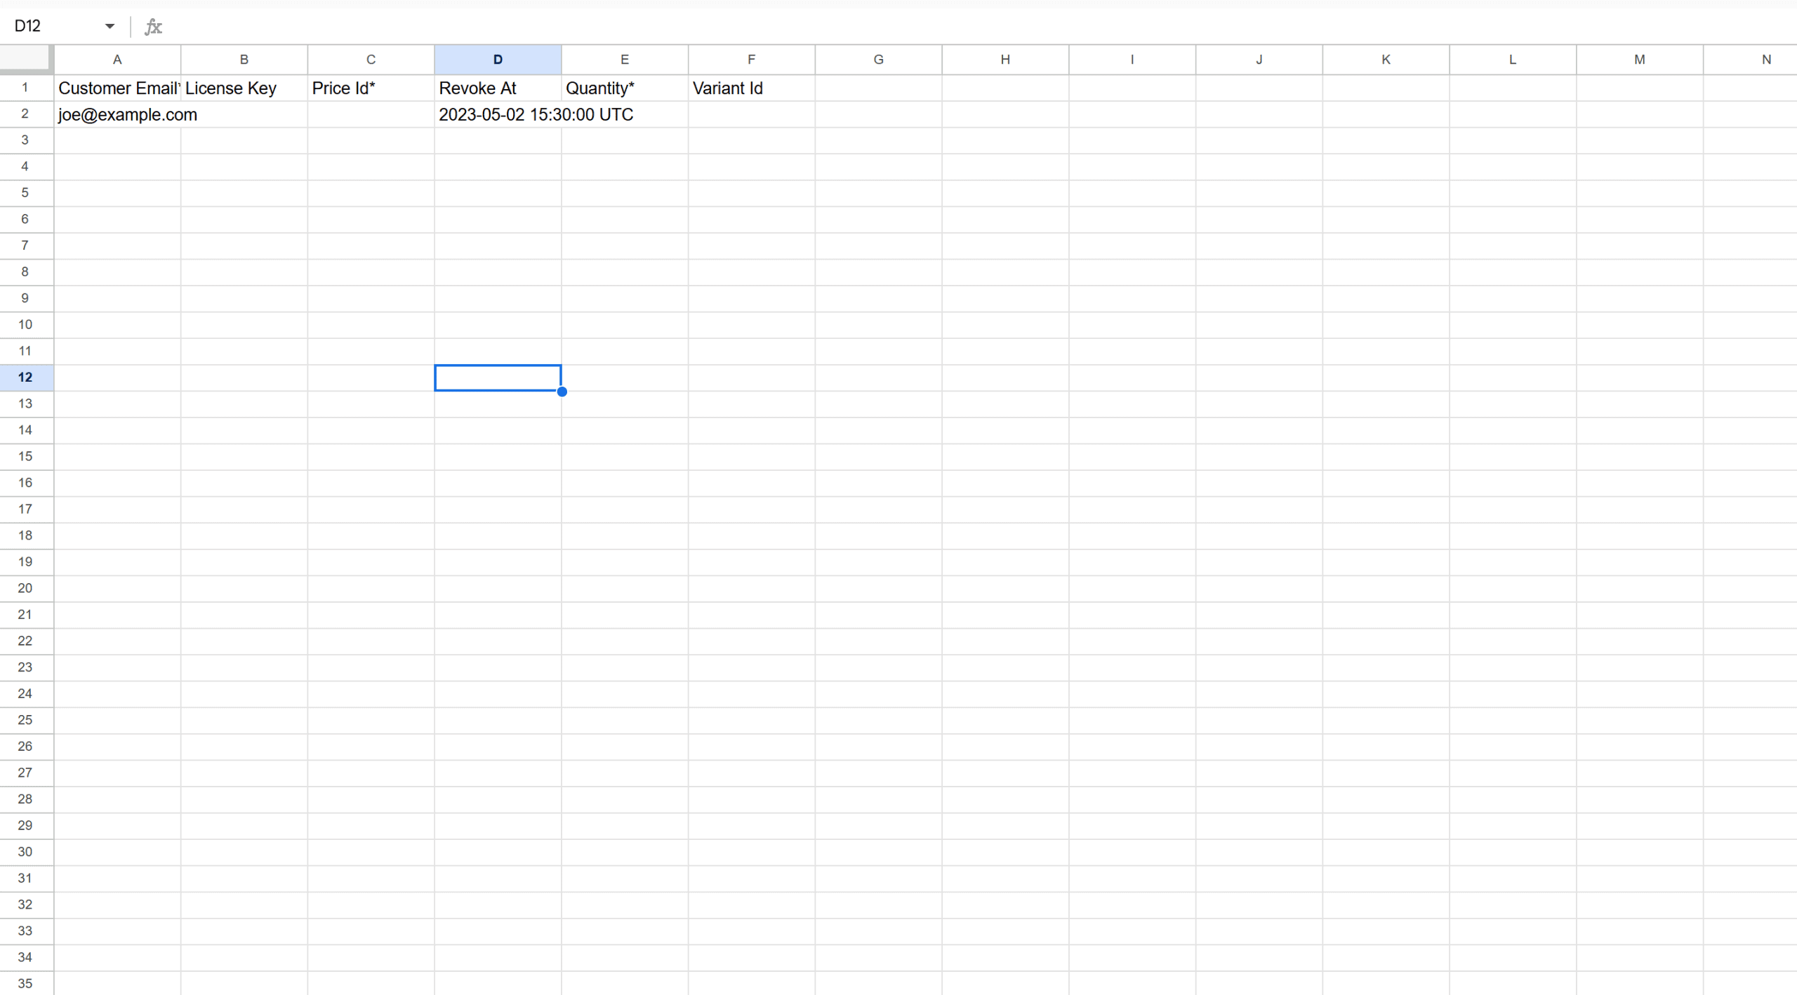Select column D header
Screen dimensions: 1797x995
[497, 60]
